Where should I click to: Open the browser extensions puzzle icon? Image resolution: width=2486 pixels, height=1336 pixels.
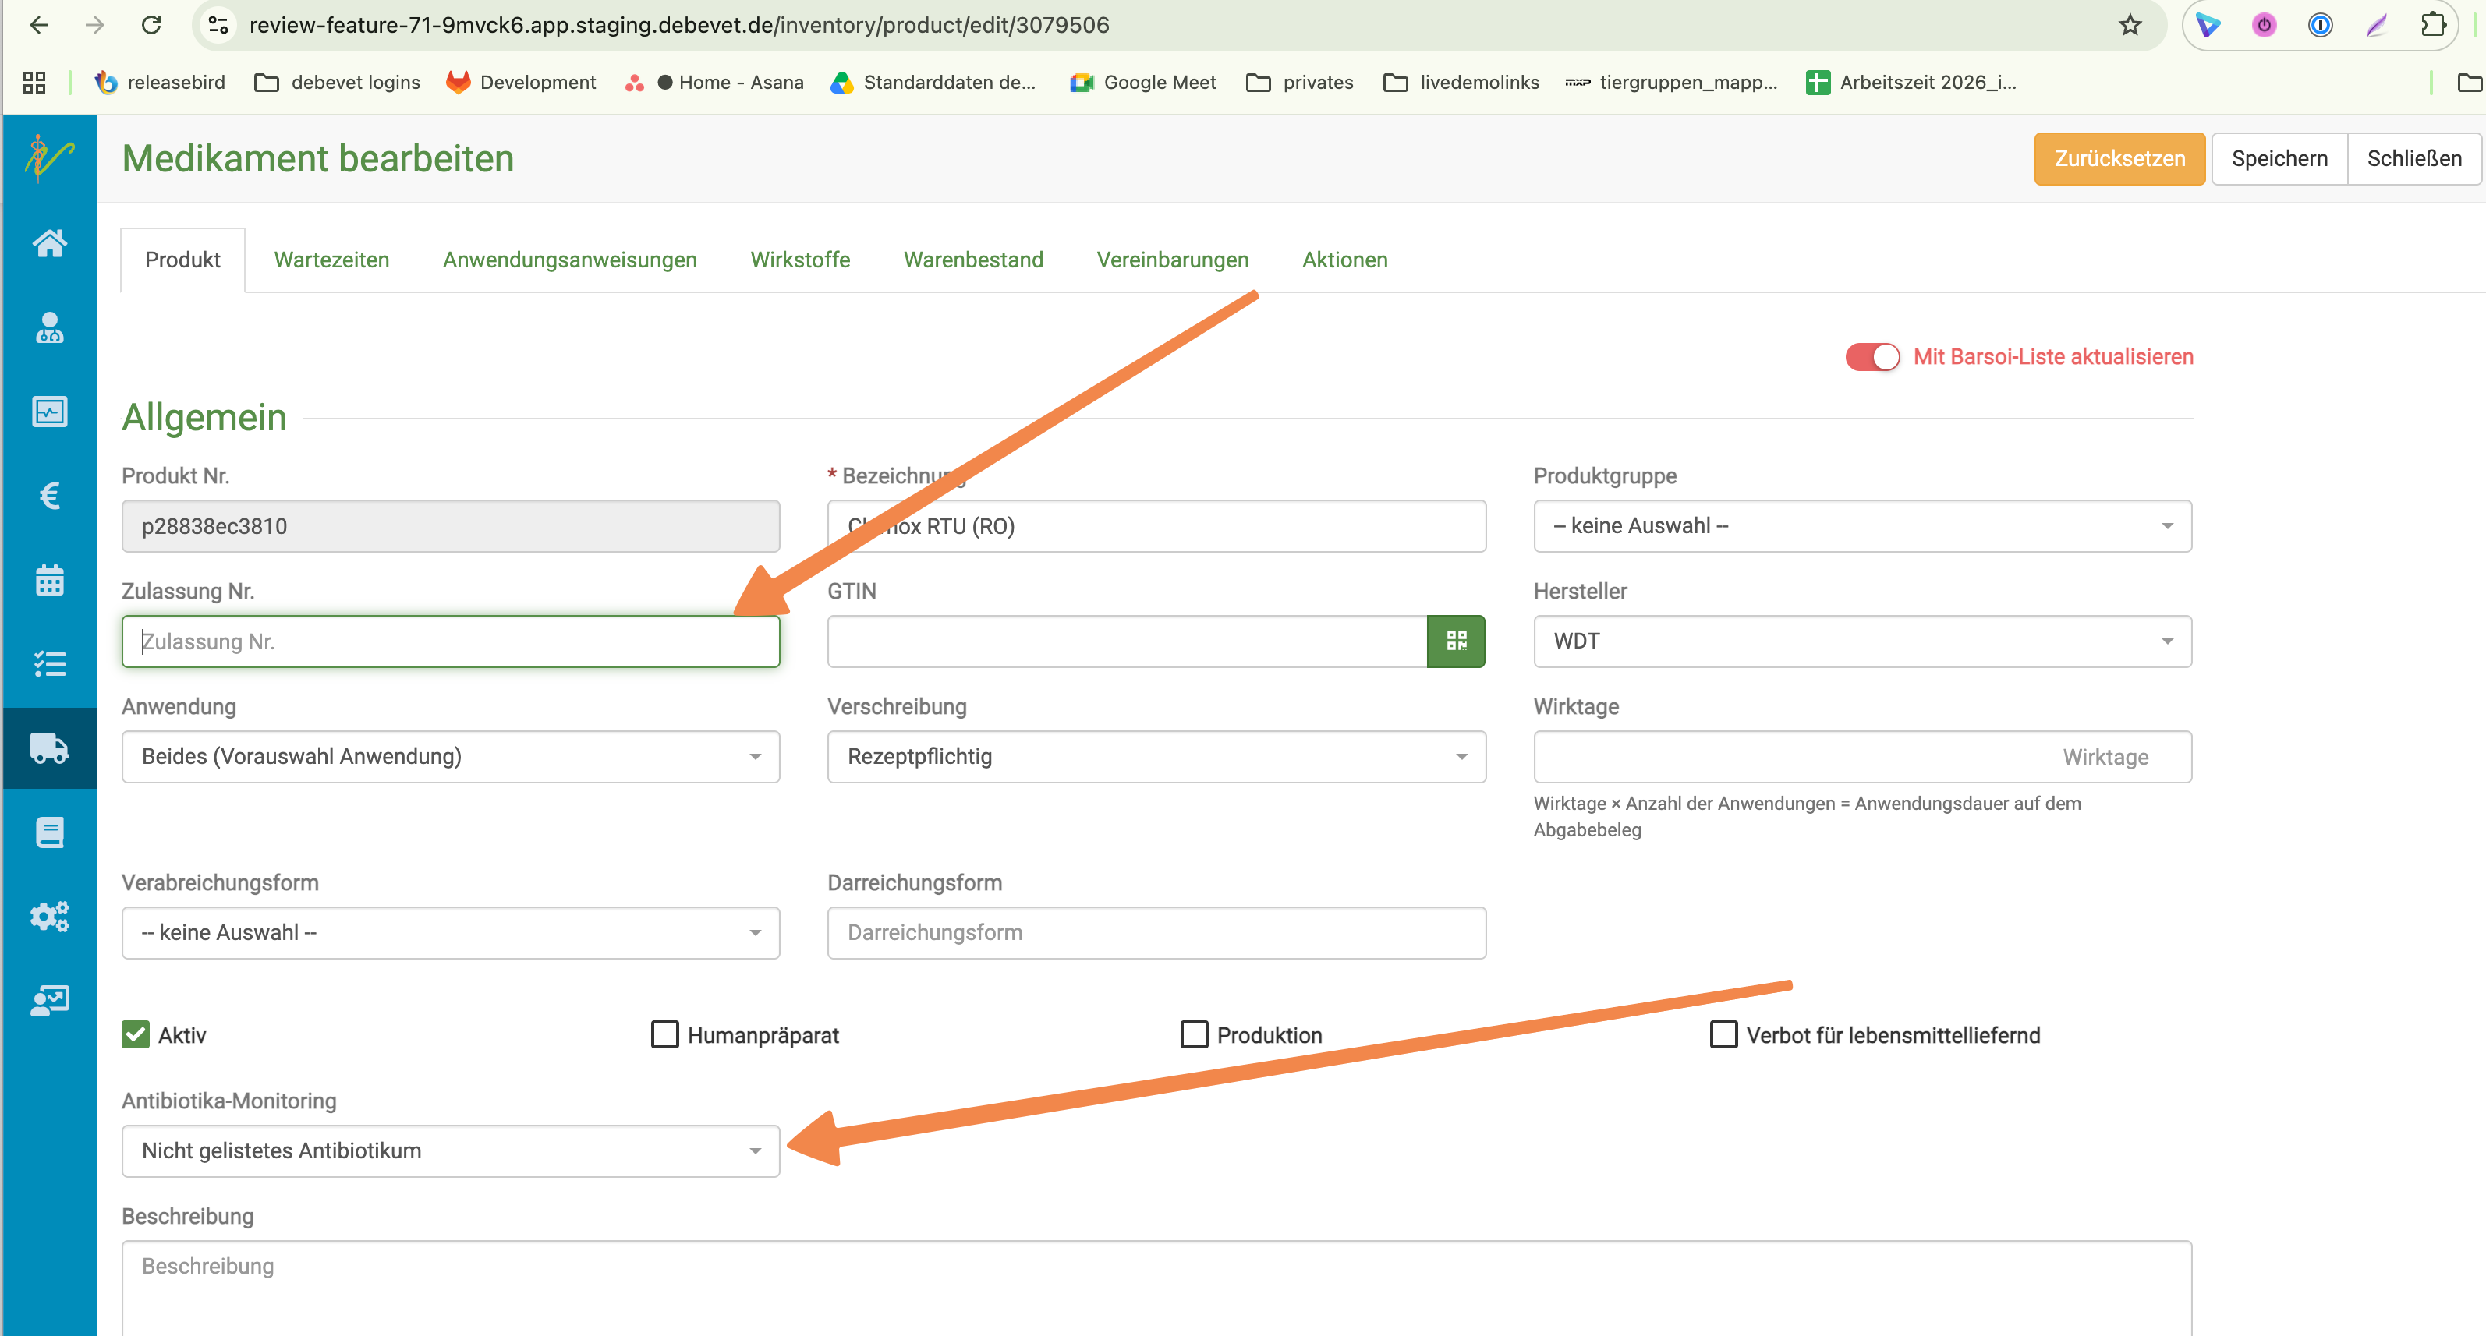coord(2434,25)
